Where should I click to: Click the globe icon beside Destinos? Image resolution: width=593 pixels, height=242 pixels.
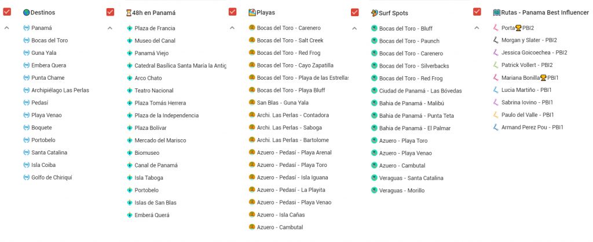pyautogui.click(x=26, y=12)
